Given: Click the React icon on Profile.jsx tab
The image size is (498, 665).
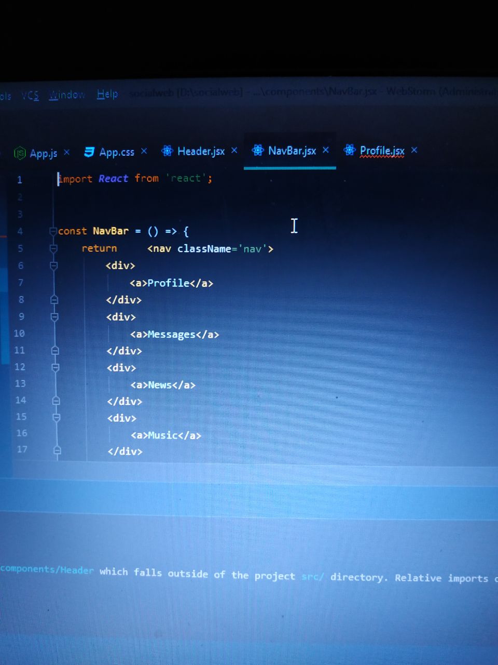Looking at the screenshot, I should [350, 150].
